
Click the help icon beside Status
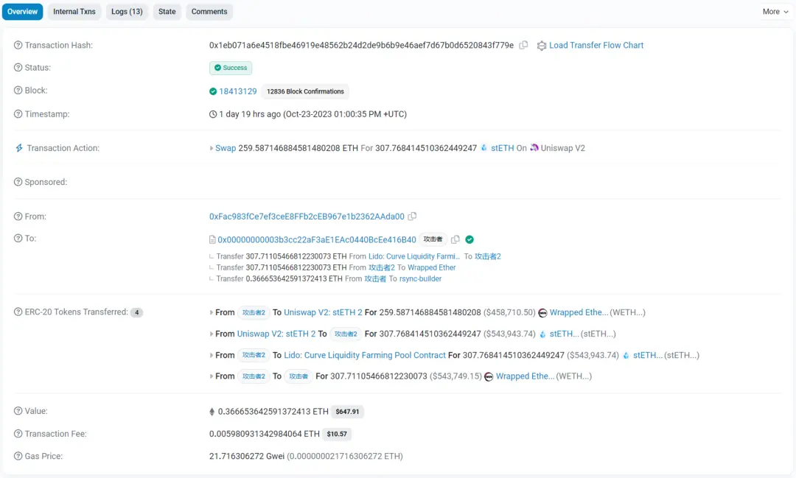pyautogui.click(x=18, y=68)
